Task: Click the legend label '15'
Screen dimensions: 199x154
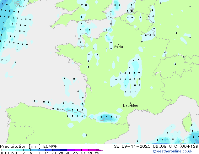Action: pyautogui.click(x=46, y=153)
